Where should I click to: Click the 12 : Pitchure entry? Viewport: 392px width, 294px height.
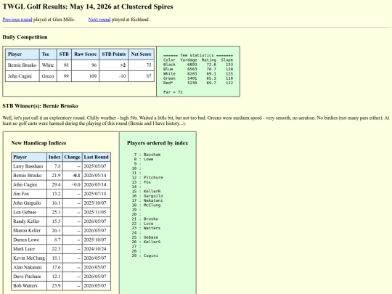147,178
